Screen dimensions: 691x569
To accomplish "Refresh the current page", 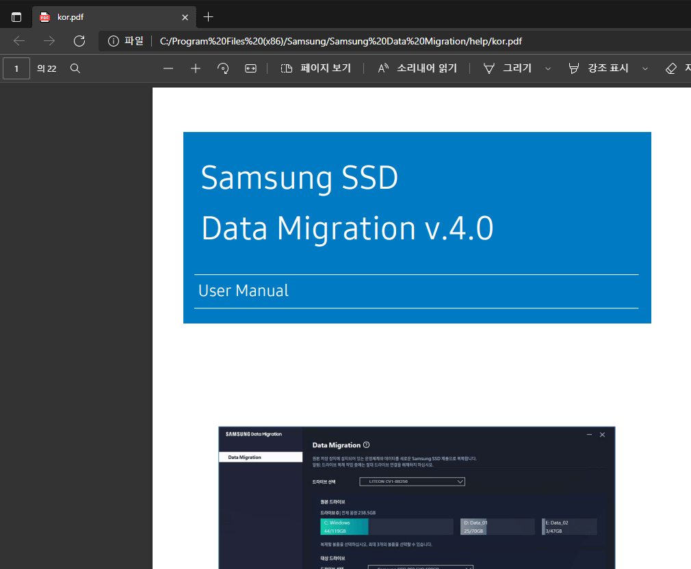I will click(x=79, y=41).
